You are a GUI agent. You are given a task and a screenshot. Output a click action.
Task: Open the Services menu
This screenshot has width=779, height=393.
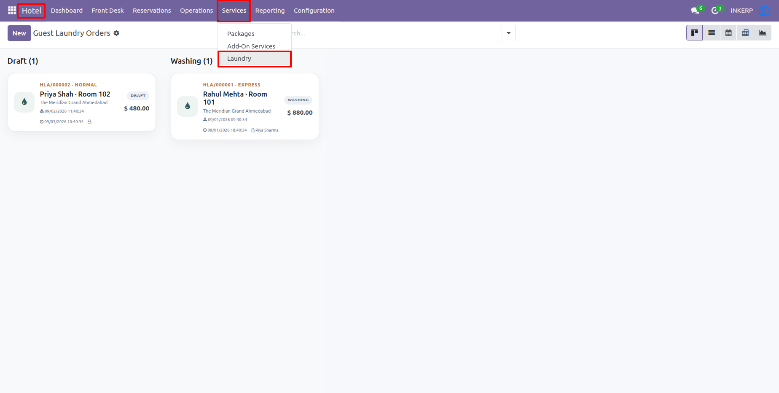coord(234,11)
